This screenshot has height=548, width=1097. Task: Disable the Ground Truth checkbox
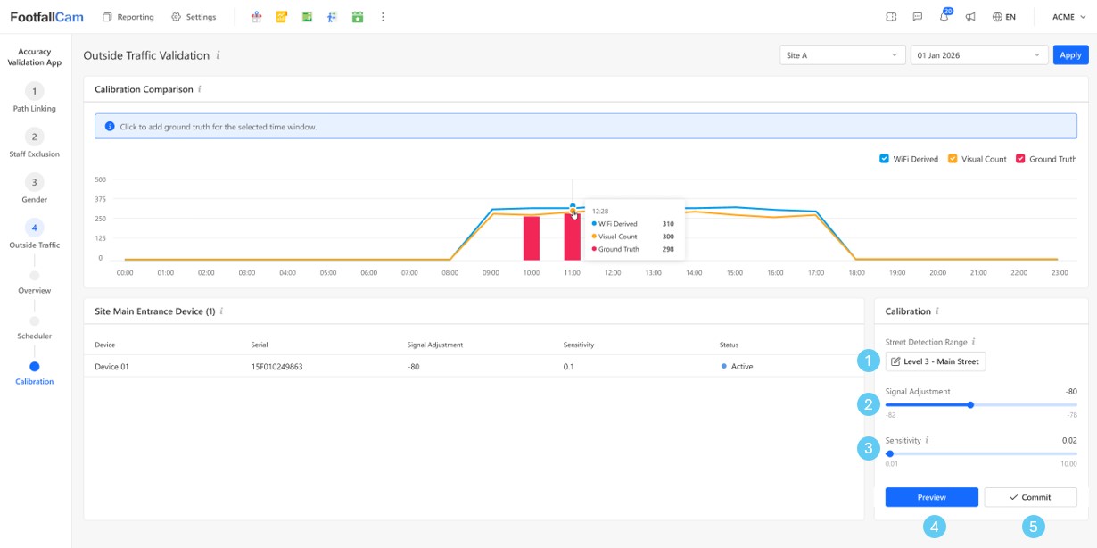(1021, 159)
